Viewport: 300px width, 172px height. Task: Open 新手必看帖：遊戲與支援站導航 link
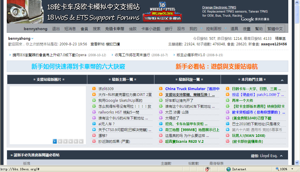[x=217, y=67]
